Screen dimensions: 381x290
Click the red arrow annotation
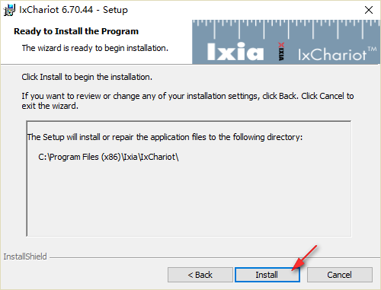pyautogui.click(x=305, y=257)
